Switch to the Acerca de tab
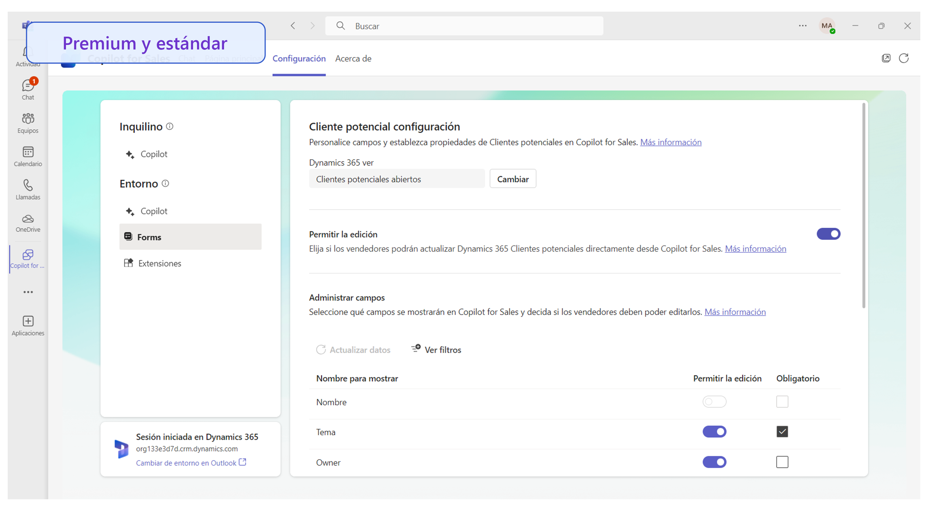 coord(353,59)
